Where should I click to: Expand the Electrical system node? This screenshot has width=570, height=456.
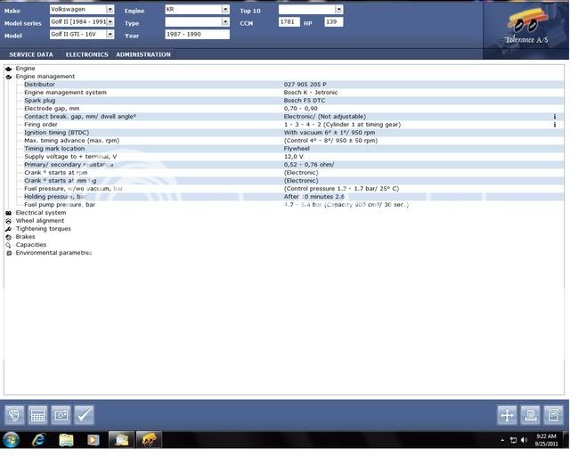click(8, 213)
